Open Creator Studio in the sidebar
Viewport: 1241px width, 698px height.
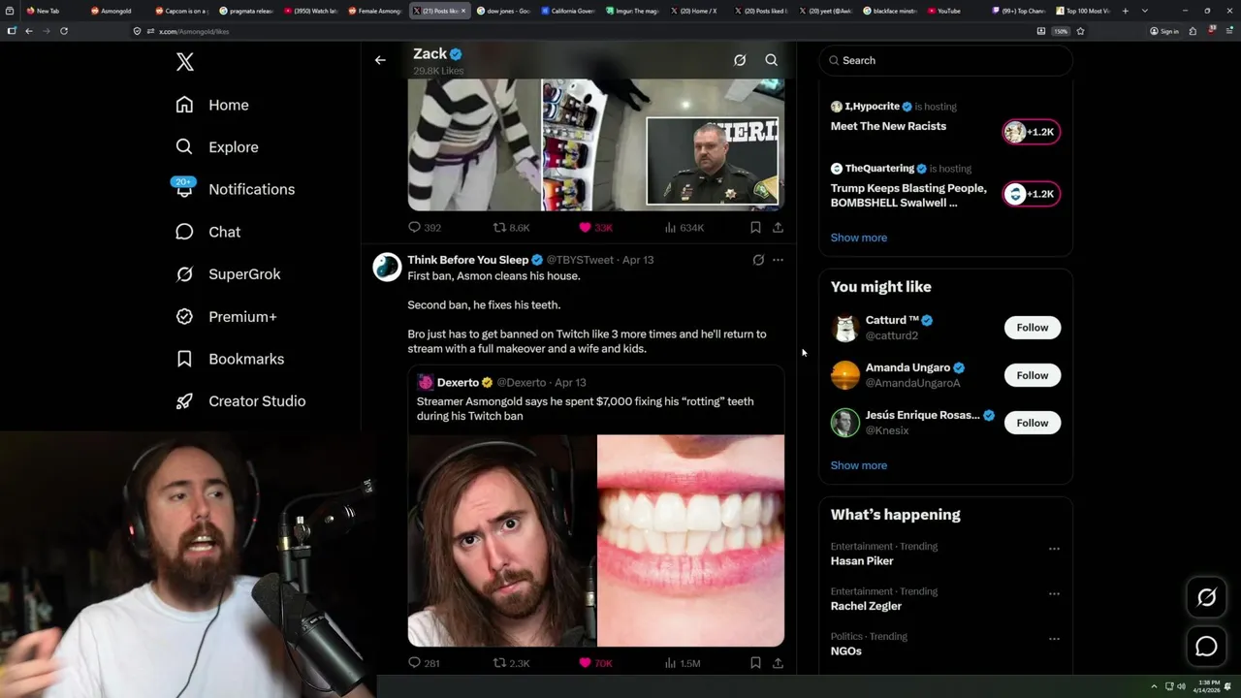(240, 401)
